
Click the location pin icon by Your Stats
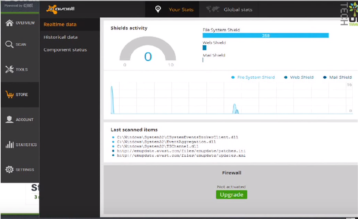point(158,9)
